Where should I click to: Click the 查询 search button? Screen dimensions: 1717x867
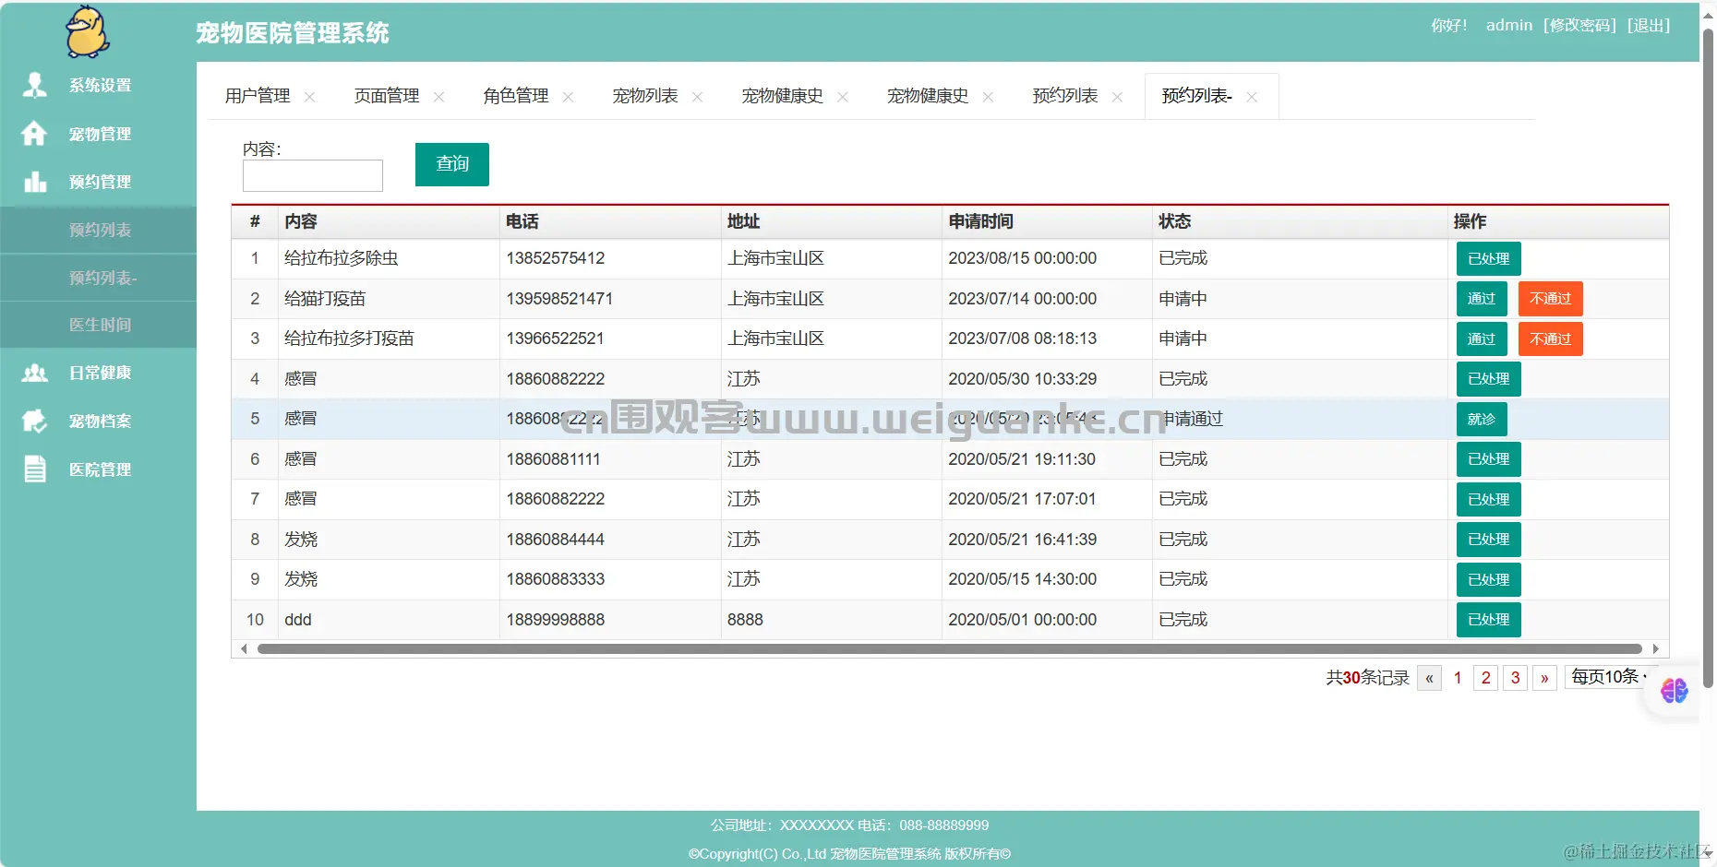click(452, 164)
